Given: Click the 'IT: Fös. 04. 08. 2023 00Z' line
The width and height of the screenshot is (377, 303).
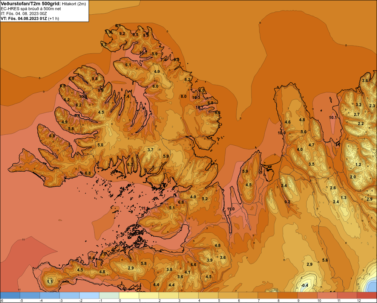Looking at the screenshot, I should click(24, 14).
